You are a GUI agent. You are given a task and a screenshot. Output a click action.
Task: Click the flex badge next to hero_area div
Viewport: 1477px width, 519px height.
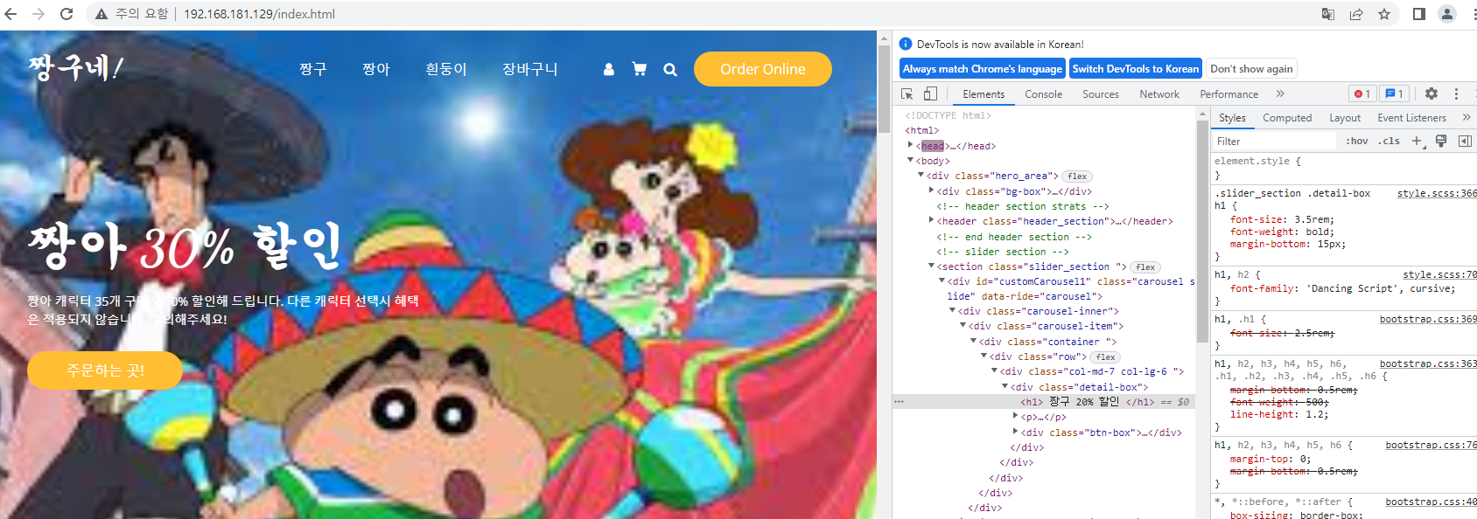click(1077, 176)
